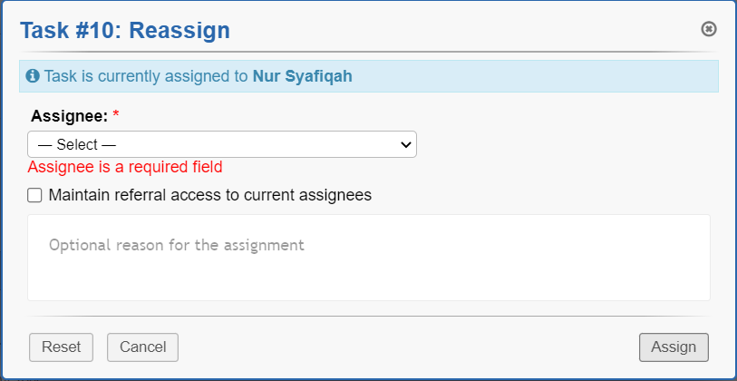
Task: Open the Assignee dropdown
Action: tap(221, 144)
